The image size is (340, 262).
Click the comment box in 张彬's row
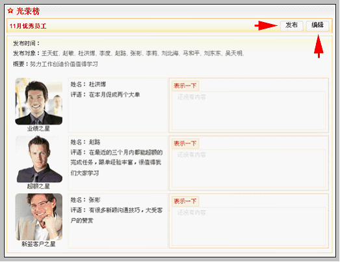(x=248, y=226)
